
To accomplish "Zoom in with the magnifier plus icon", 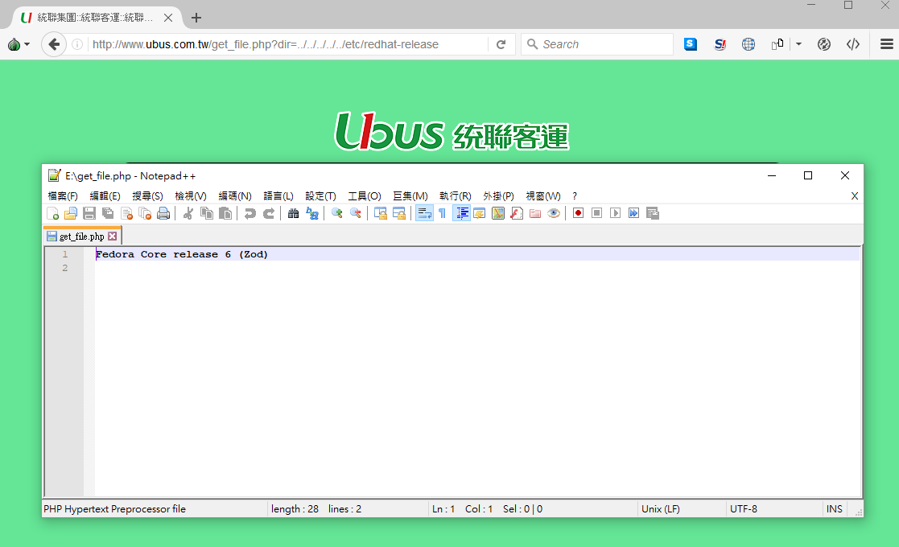I will [337, 214].
